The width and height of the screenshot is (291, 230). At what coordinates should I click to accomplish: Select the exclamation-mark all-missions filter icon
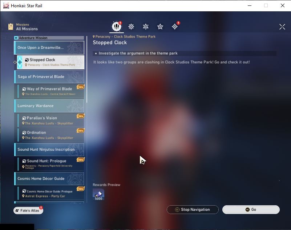(117, 27)
